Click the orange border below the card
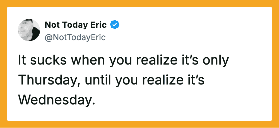This screenshot has height=128, width=279. 139,125
